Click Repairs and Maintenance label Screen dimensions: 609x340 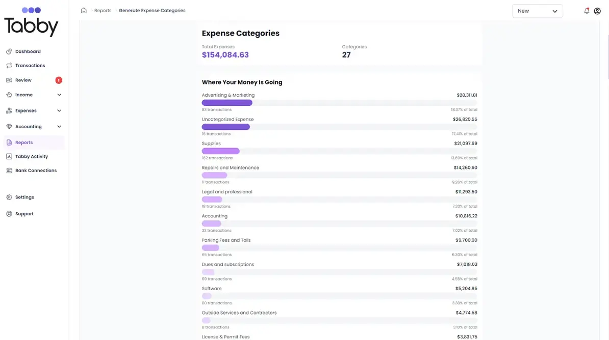[x=231, y=167]
